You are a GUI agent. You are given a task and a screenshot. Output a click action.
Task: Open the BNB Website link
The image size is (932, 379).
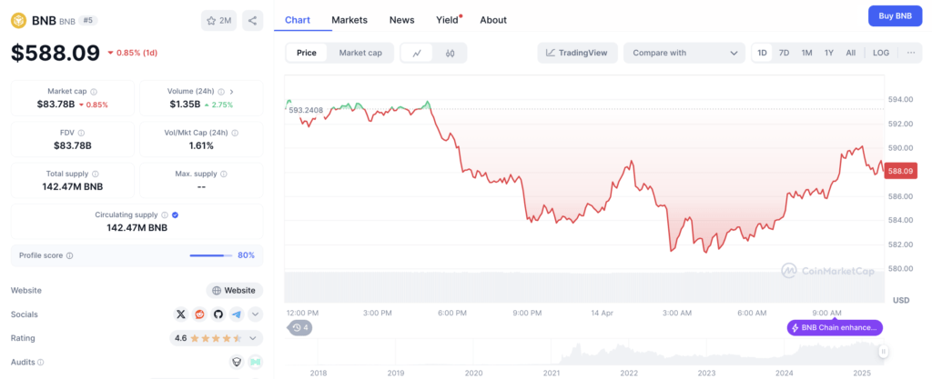coord(234,291)
